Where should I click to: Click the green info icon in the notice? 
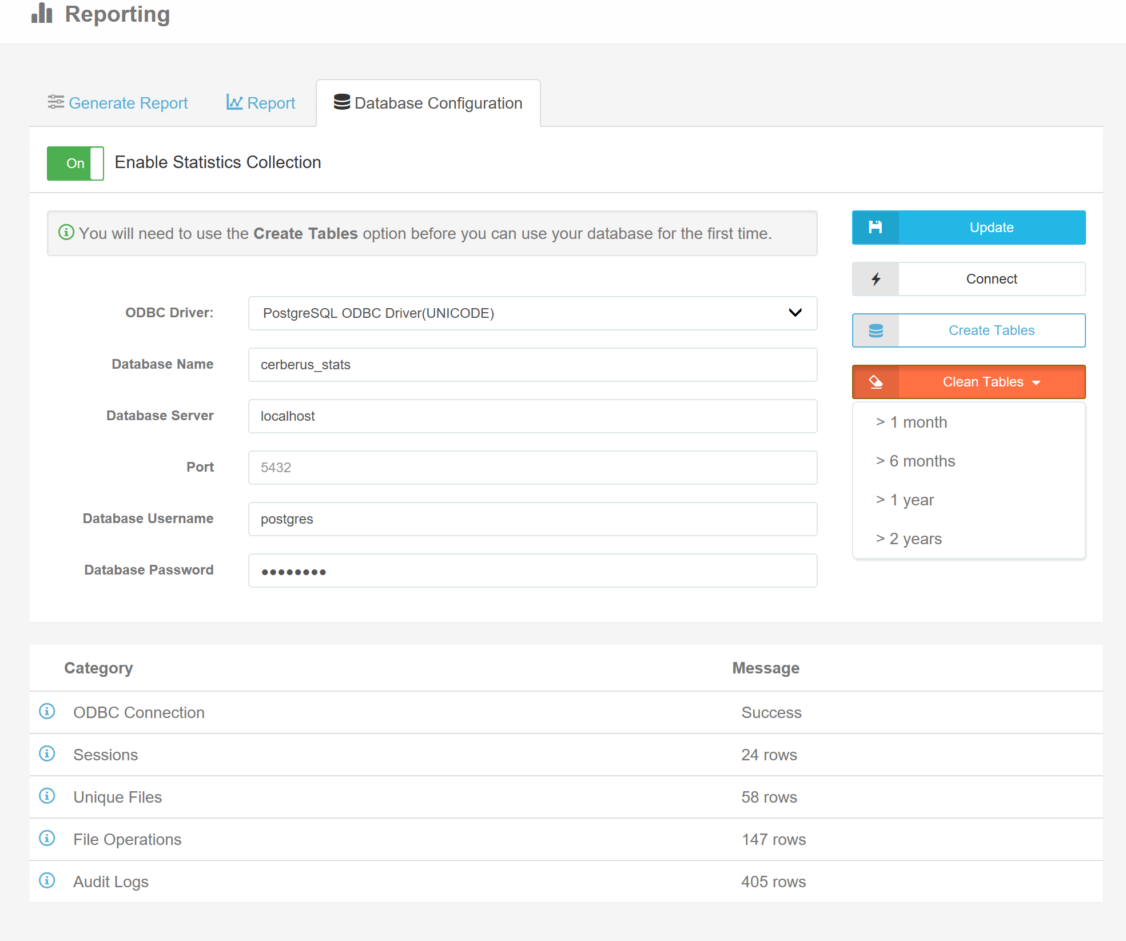point(66,232)
